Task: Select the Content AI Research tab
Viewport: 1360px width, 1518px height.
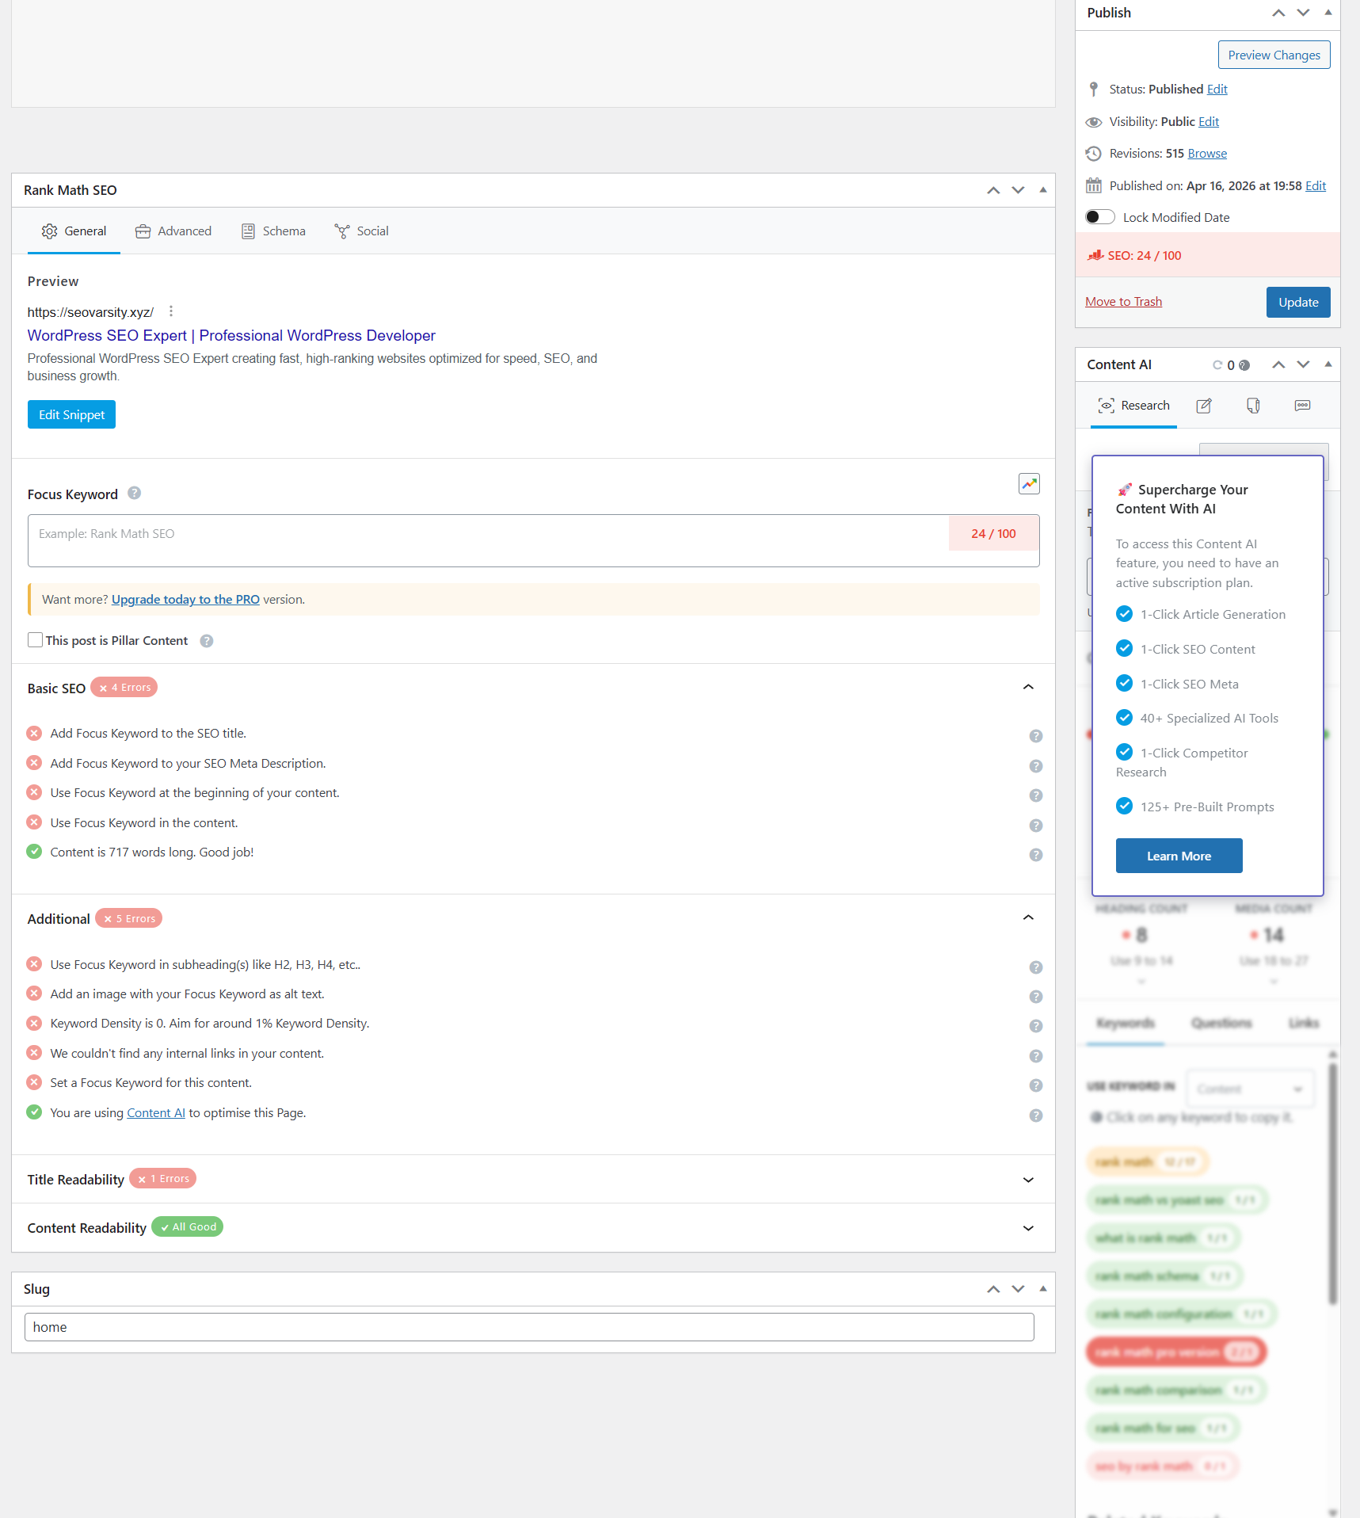Action: tap(1133, 406)
